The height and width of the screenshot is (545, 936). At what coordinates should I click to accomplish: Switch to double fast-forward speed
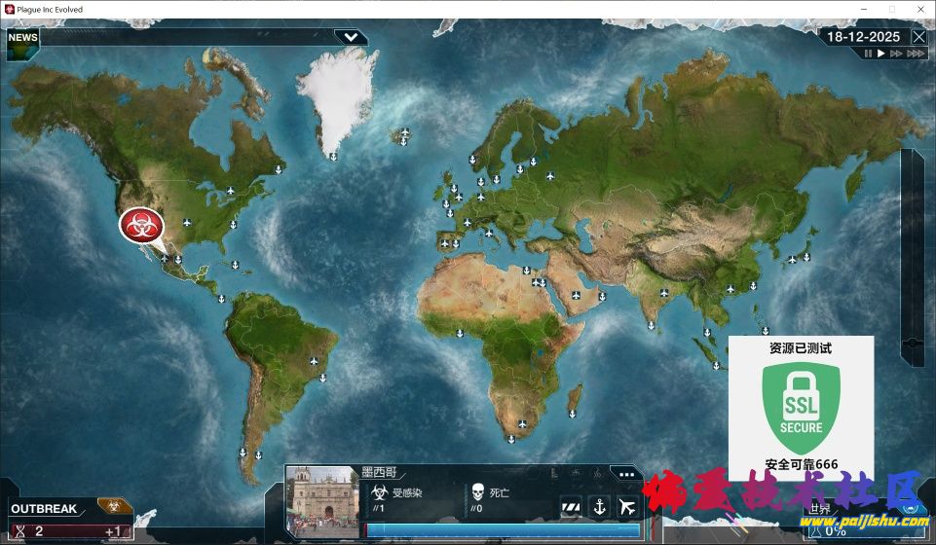pos(896,54)
